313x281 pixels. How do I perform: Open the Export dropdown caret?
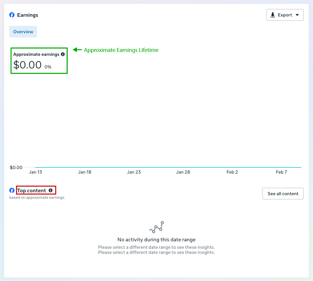297,15
